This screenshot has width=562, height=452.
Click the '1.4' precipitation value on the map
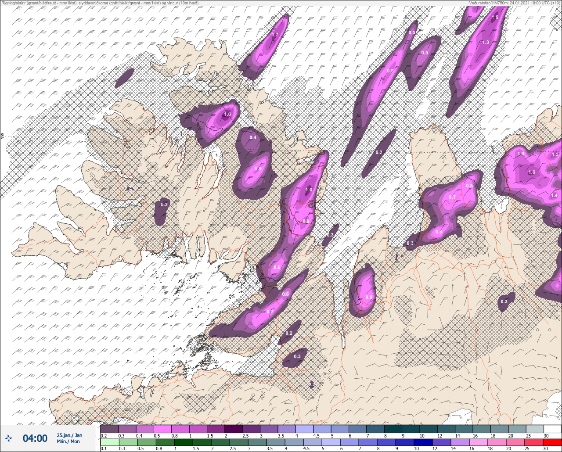click(554, 196)
